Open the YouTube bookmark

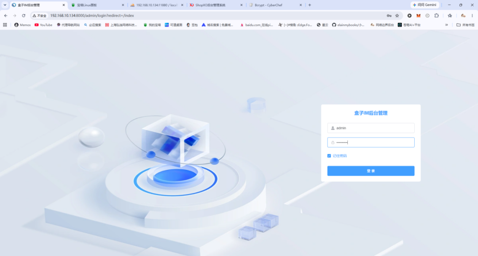click(43, 25)
